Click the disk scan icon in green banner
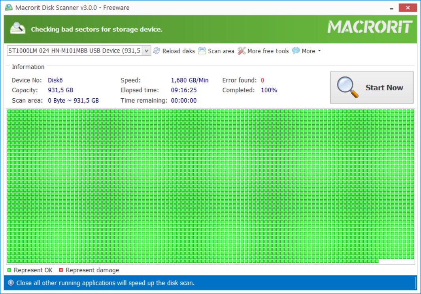This screenshot has height=294, width=421. (x=17, y=29)
